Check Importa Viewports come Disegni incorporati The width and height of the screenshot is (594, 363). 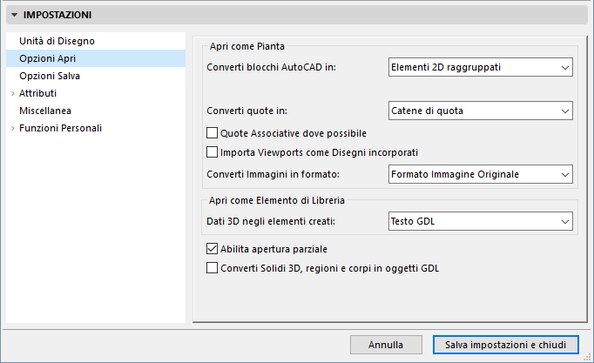(212, 152)
